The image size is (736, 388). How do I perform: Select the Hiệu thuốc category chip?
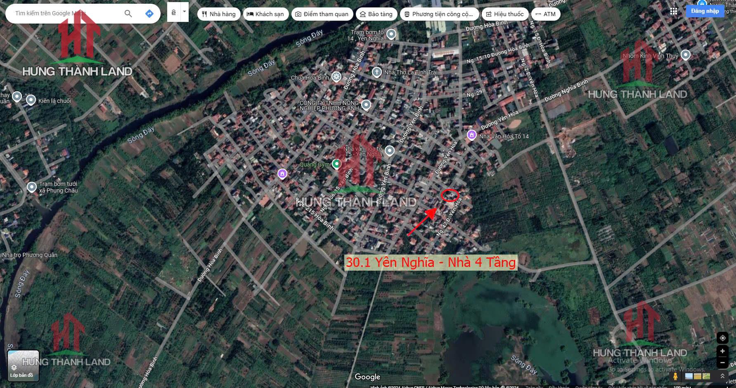(x=504, y=14)
